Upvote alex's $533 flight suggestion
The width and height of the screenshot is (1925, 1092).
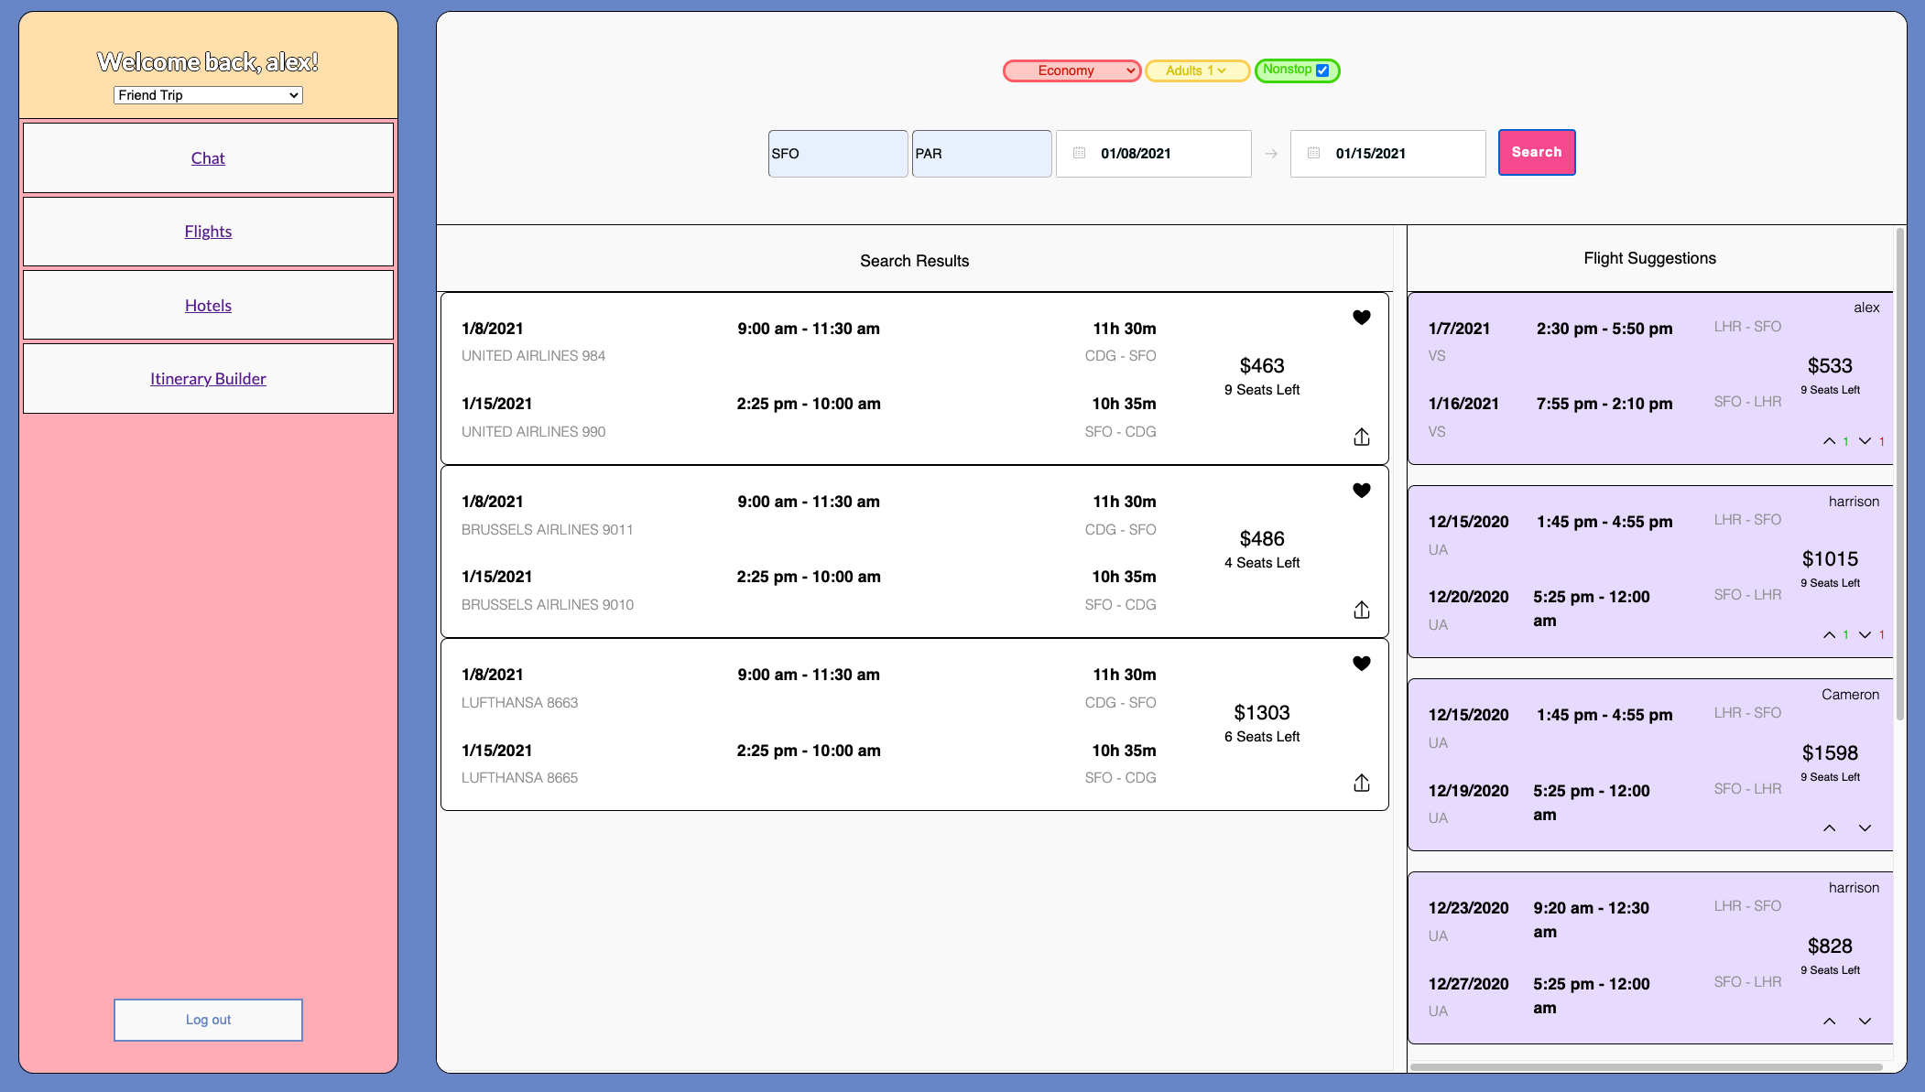[x=1829, y=441]
